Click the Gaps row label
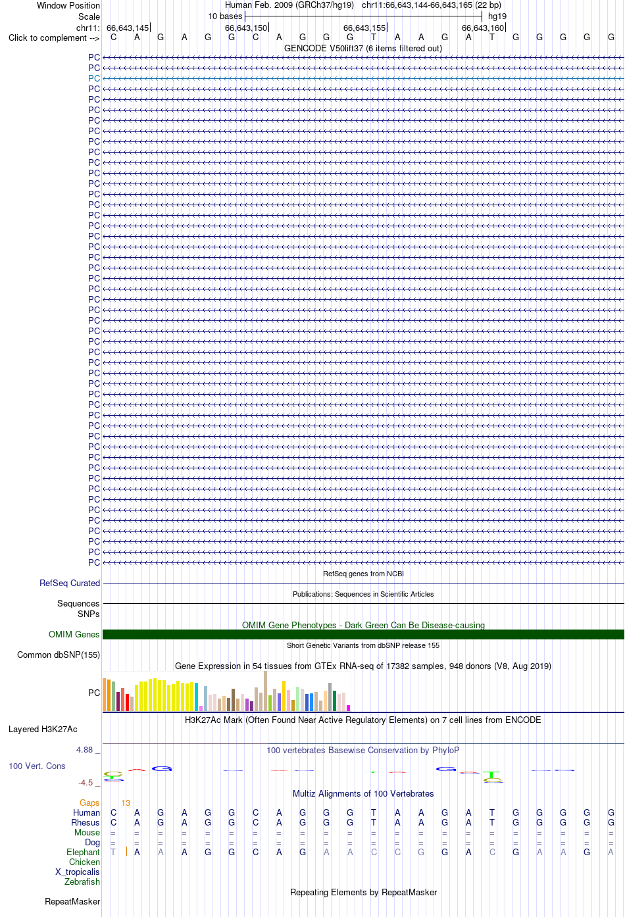The height and width of the screenshot is (917, 625). click(x=89, y=803)
